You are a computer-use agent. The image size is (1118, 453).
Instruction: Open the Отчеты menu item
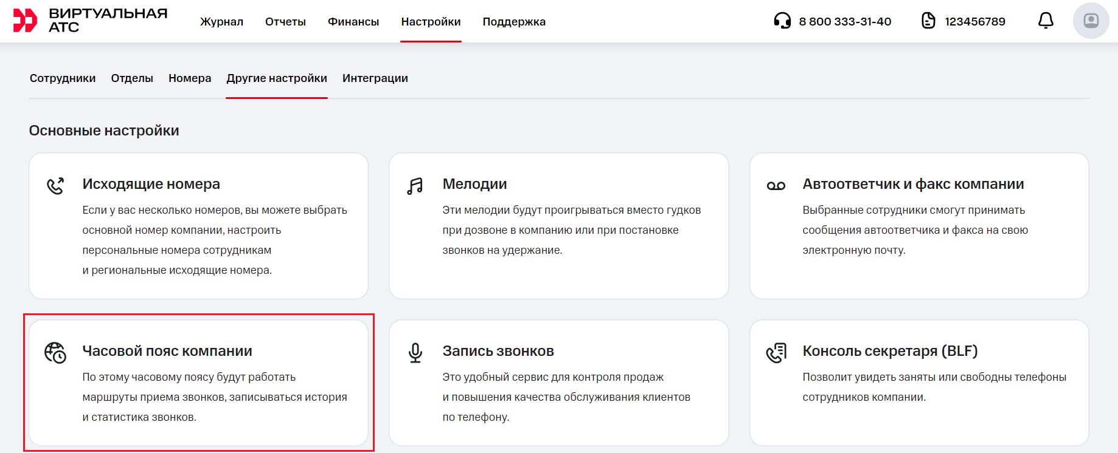[285, 22]
